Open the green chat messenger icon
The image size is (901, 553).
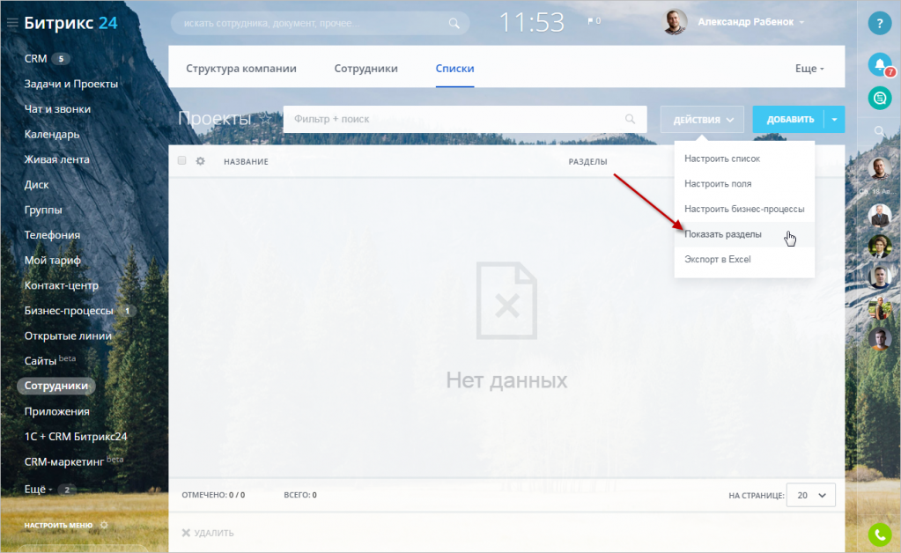click(879, 99)
